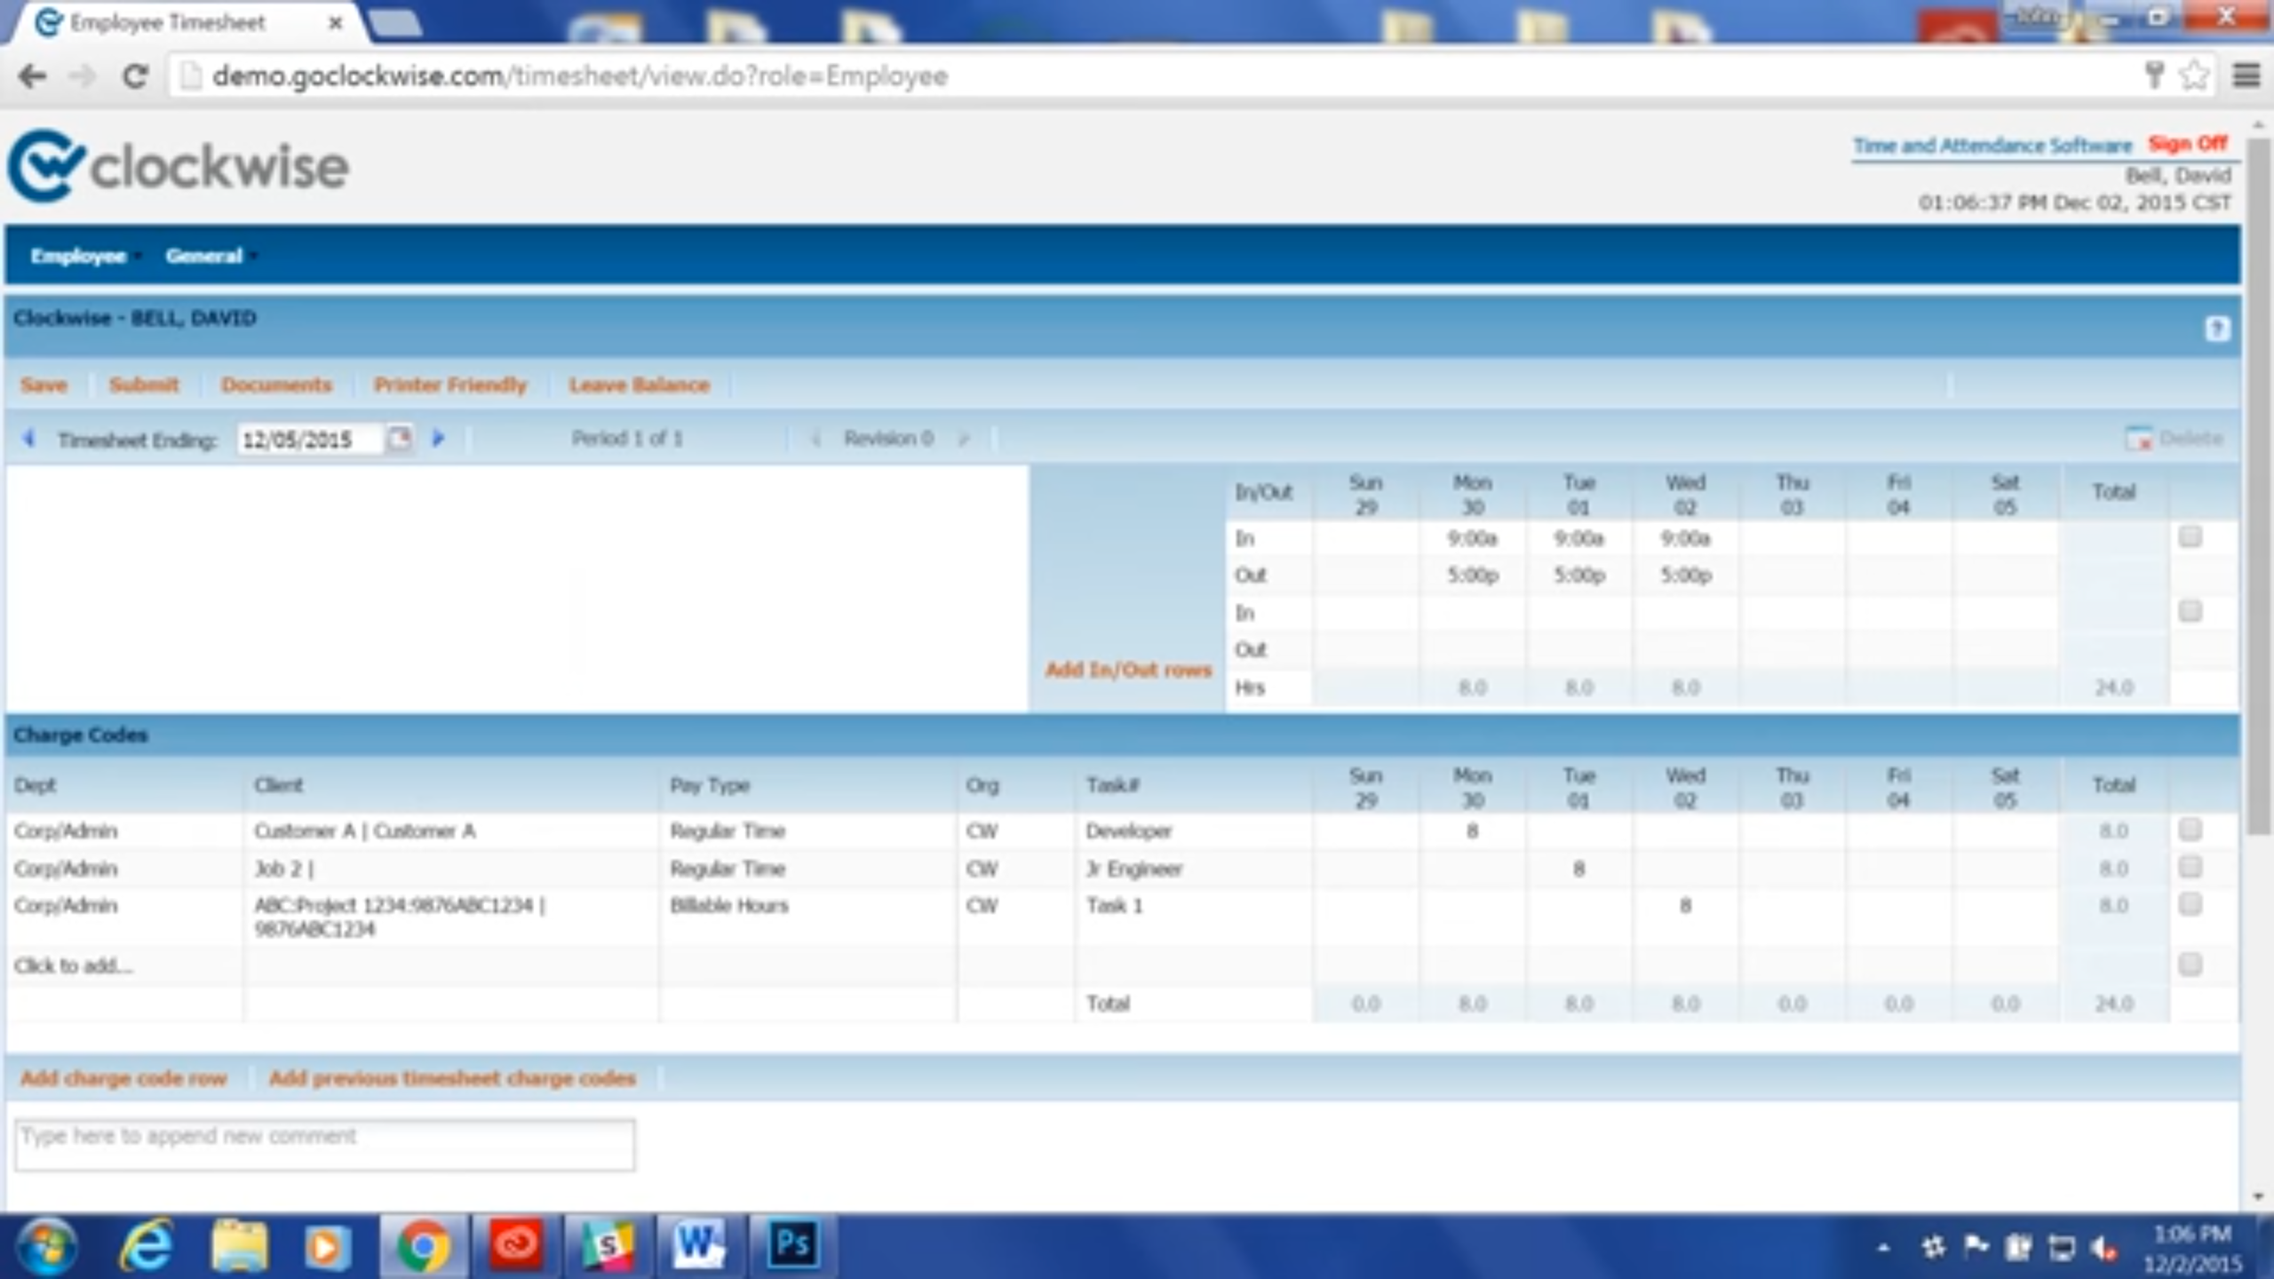The image size is (2274, 1279).
Task: Click the Submit button
Action: 144,385
